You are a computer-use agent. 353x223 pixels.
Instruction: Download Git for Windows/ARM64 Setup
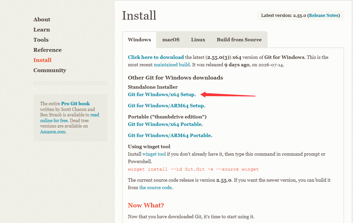(x=166, y=106)
